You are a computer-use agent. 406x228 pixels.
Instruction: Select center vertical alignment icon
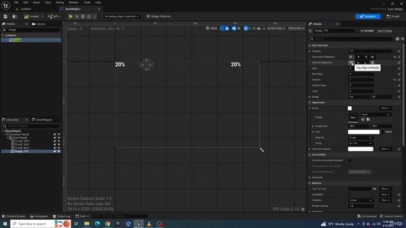pos(358,63)
